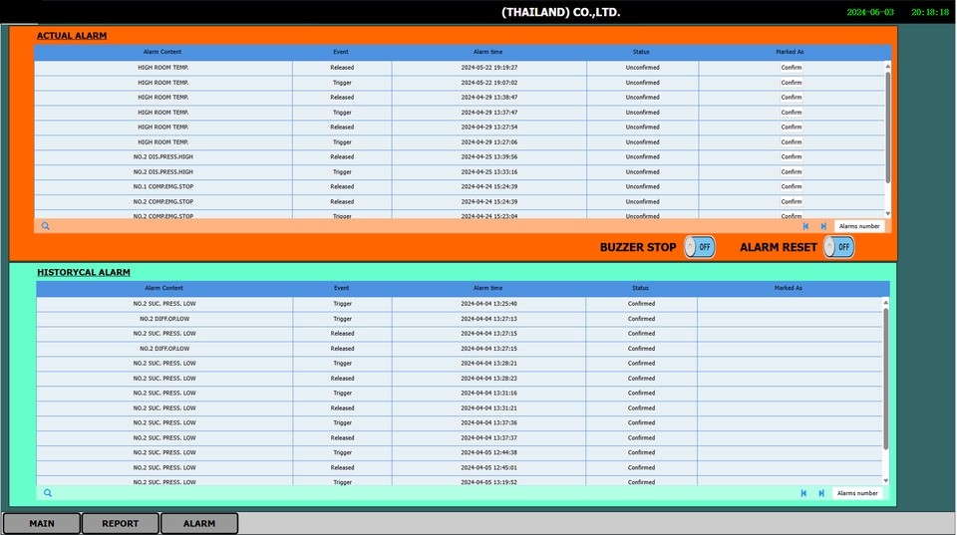Select alarm time 2024-04-25 13:39:56
Viewport: 957px width, 535px height.
(489, 156)
